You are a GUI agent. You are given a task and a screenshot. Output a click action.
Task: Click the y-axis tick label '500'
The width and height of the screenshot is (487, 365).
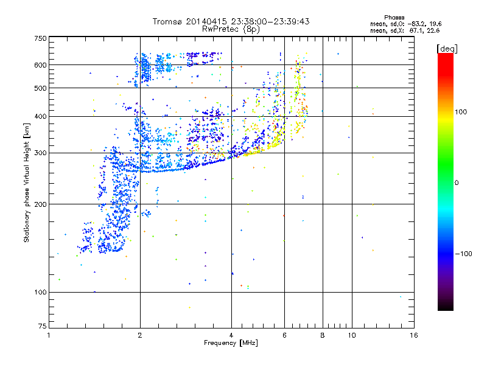(x=40, y=88)
